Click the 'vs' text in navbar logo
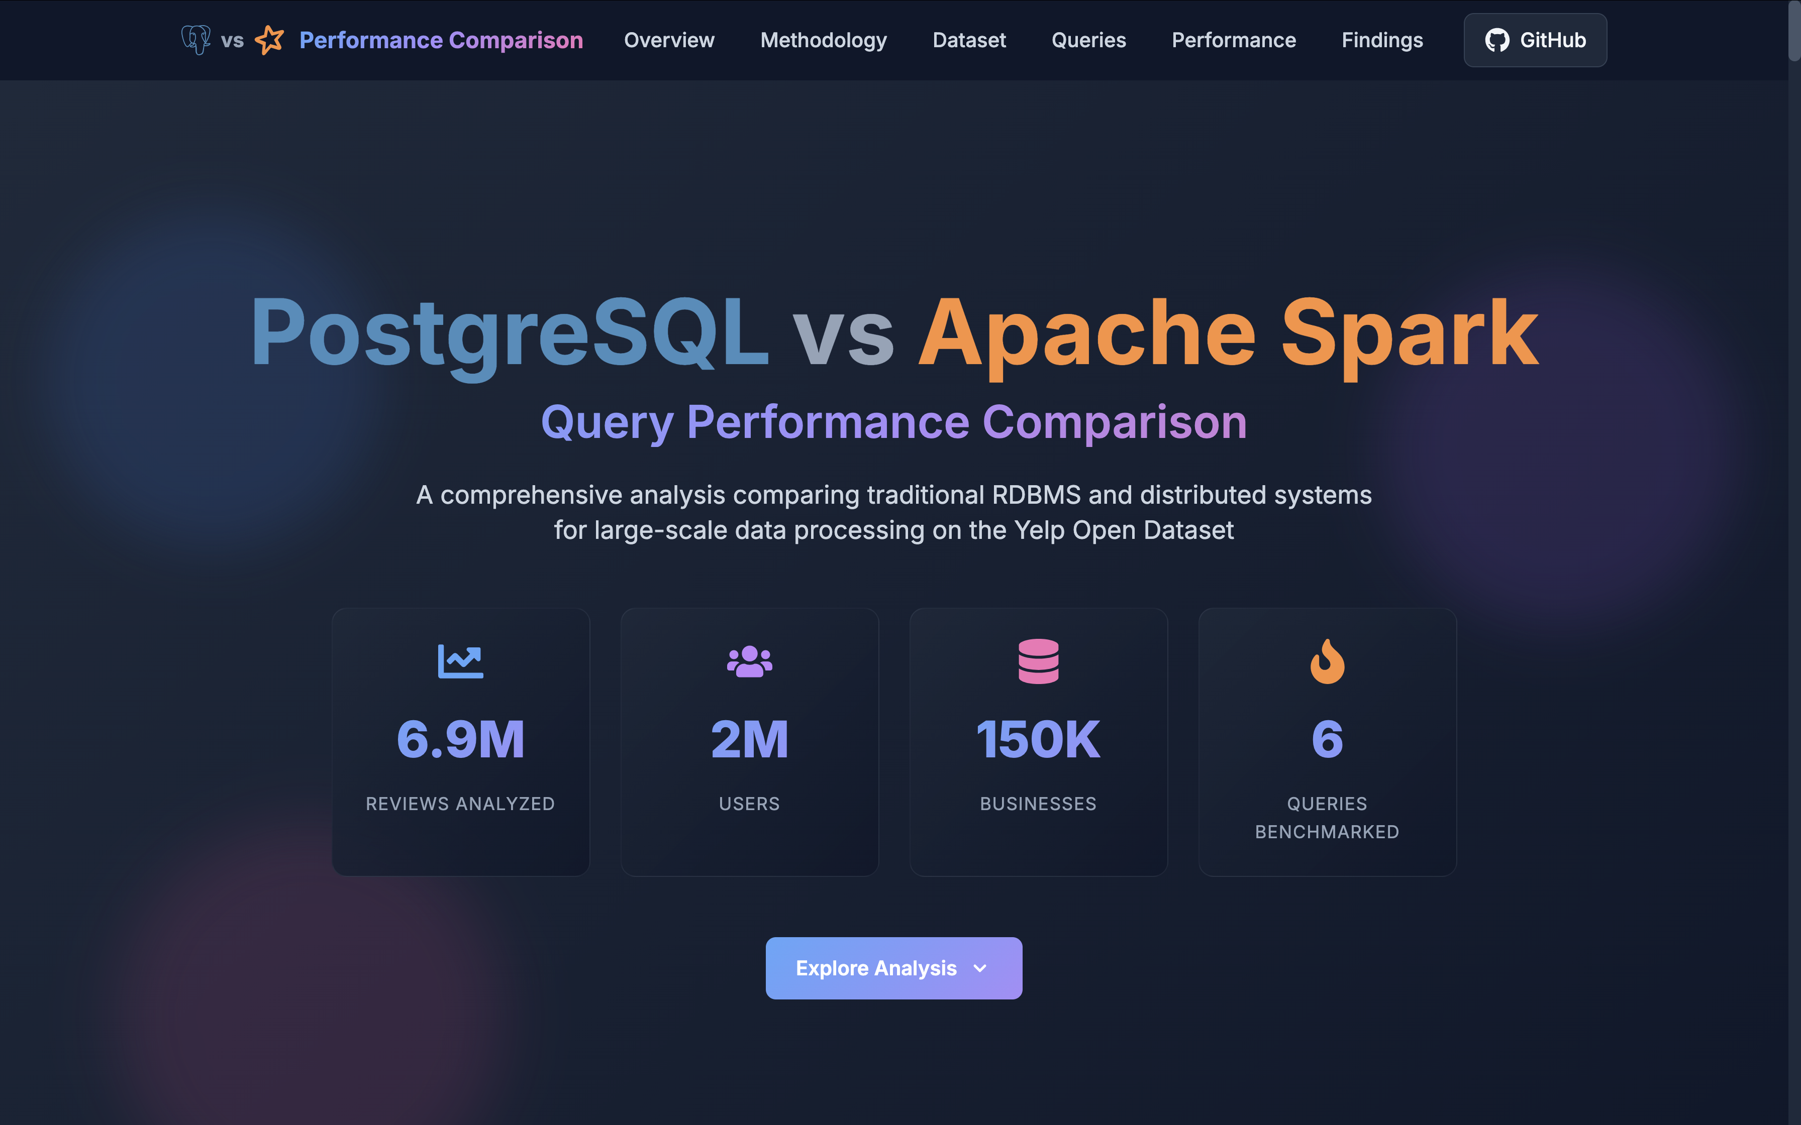This screenshot has width=1801, height=1125. [232, 40]
